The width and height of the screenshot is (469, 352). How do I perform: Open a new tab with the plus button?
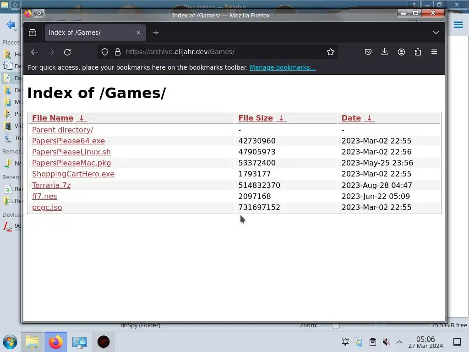click(x=156, y=33)
